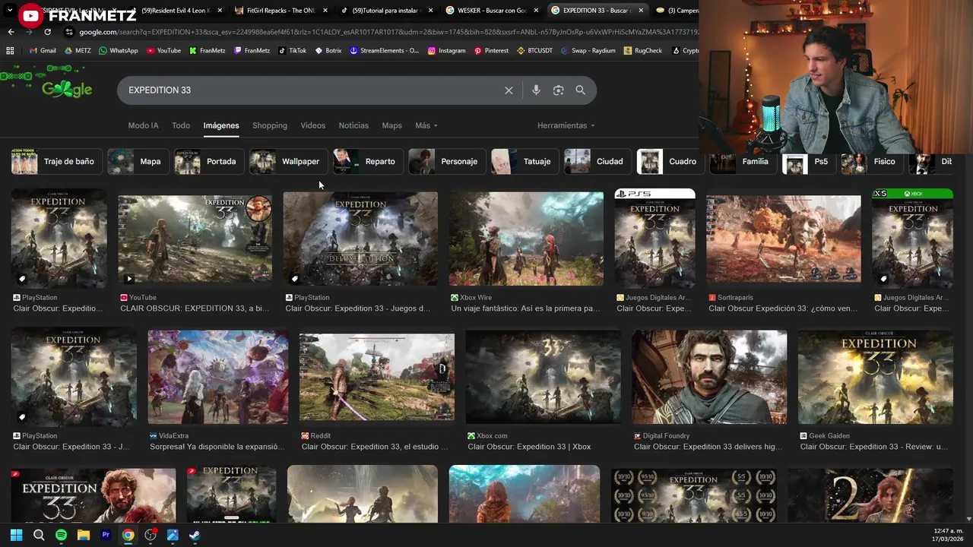
Task: Filter images by Familia chip
Action: click(742, 161)
